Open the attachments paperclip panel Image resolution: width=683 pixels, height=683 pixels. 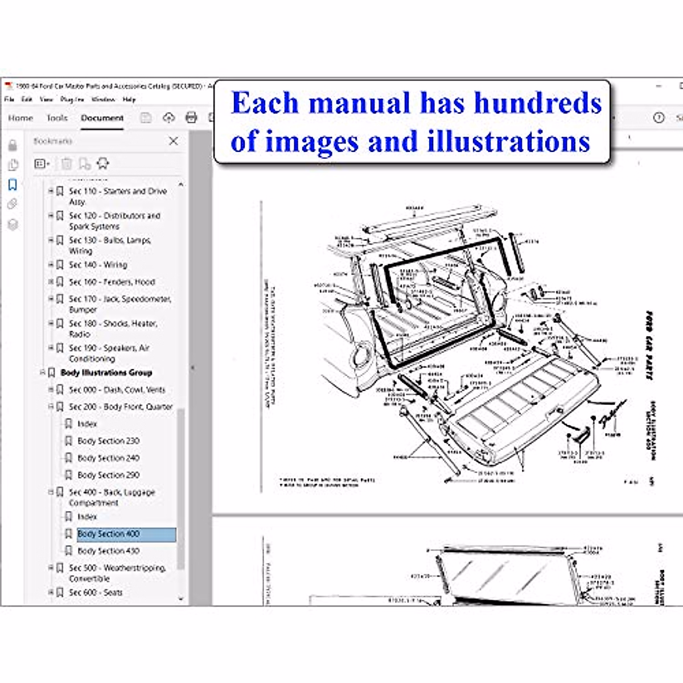[x=13, y=204]
